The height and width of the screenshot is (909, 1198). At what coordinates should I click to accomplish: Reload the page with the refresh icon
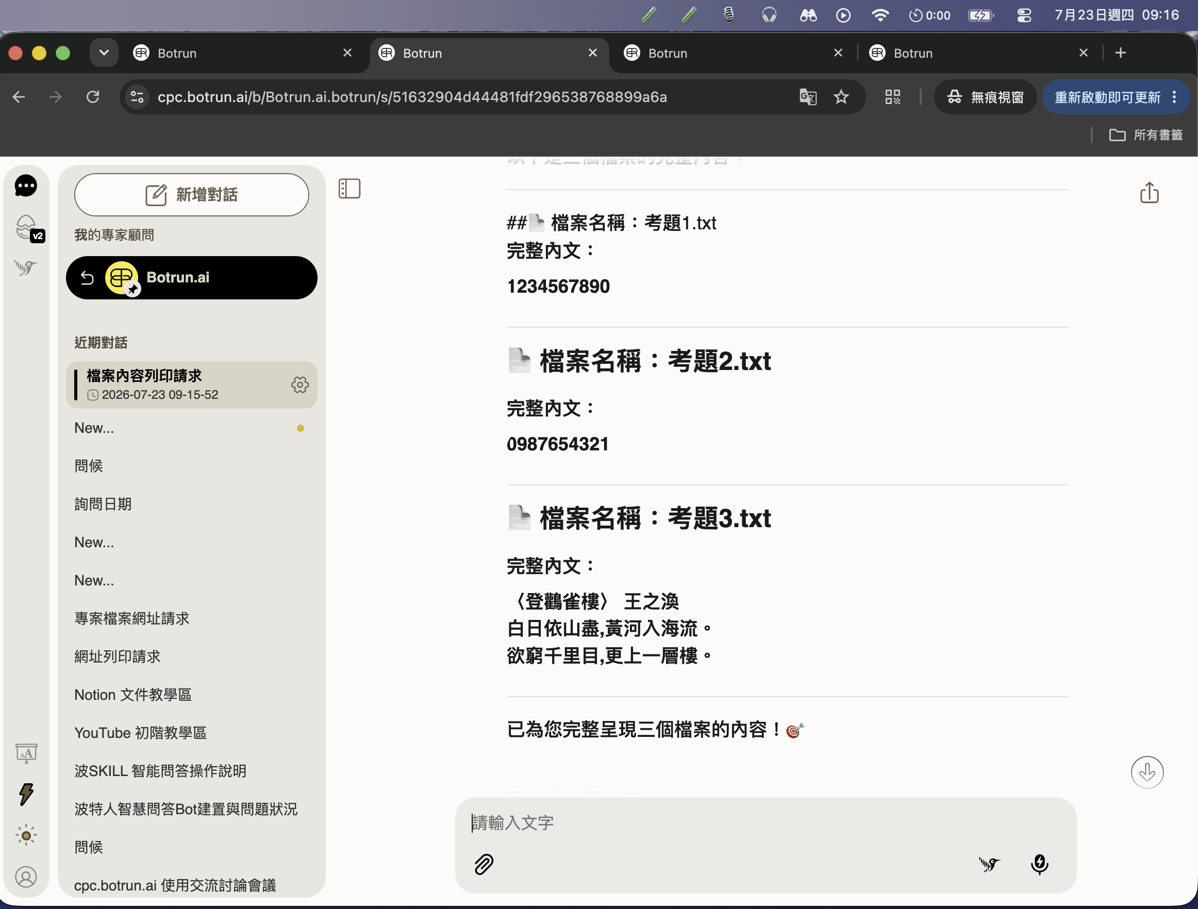pyautogui.click(x=93, y=97)
